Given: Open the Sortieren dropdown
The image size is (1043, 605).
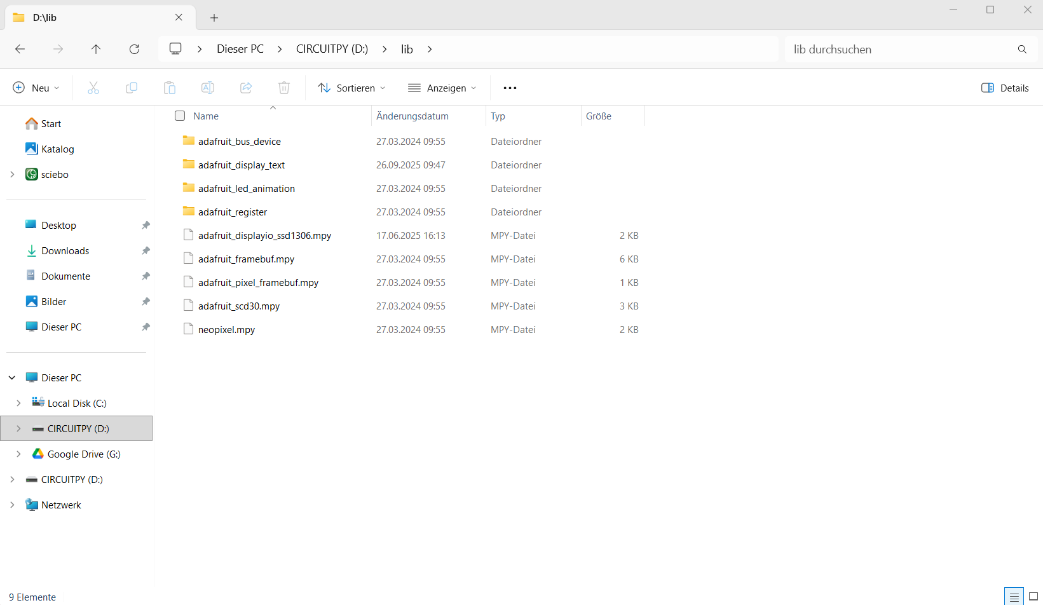Looking at the screenshot, I should click(x=351, y=88).
